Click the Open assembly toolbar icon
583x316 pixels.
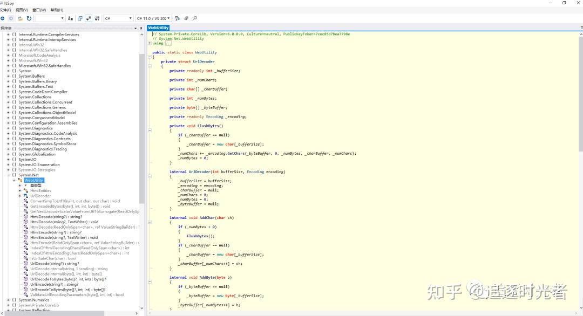tap(20, 18)
